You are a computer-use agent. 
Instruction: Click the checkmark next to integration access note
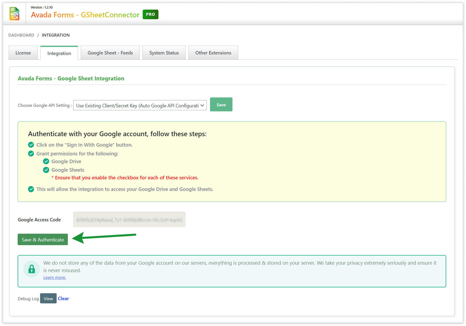point(31,189)
